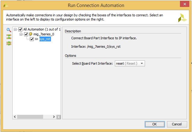Click the Description section heading
The height and width of the screenshot is (132, 192).
click(73, 31)
